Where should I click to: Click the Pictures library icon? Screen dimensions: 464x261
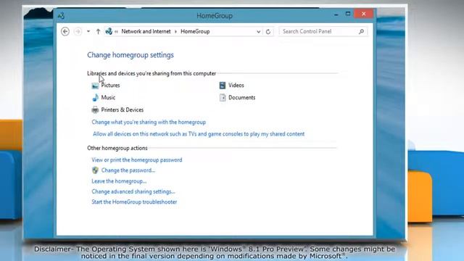tap(95, 86)
